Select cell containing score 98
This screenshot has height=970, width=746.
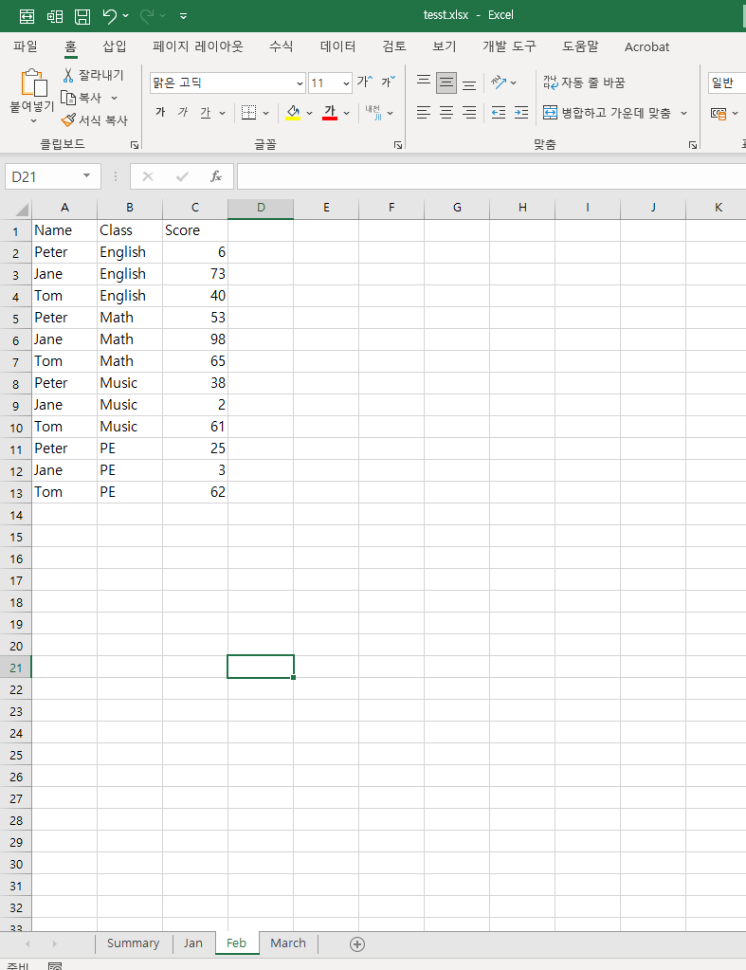click(x=195, y=339)
